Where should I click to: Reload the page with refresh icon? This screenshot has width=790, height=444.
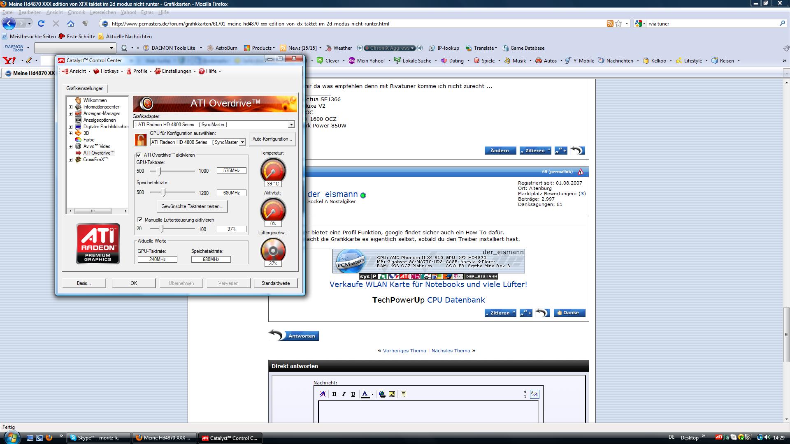(x=41, y=23)
